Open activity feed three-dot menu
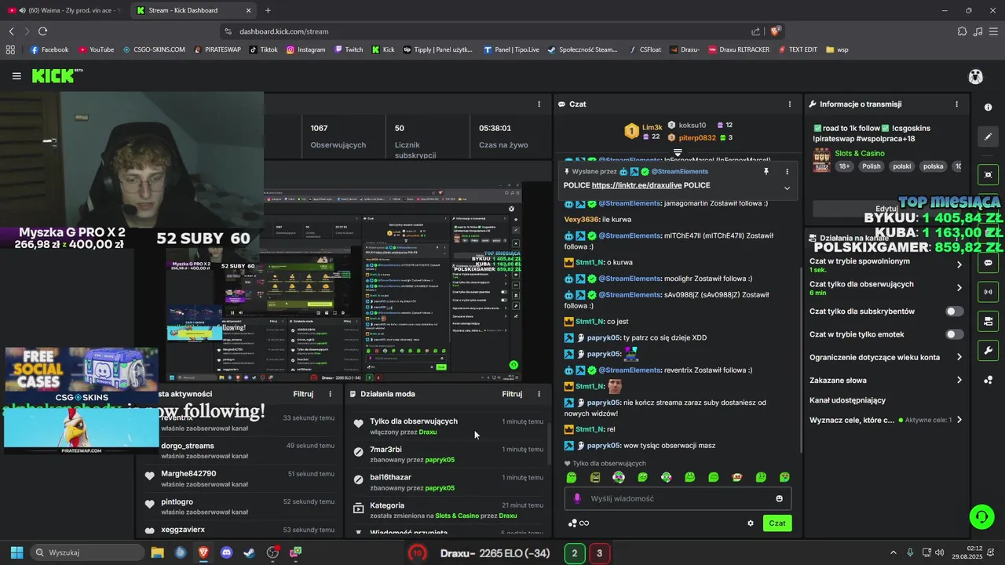1005x565 pixels. [x=330, y=394]
